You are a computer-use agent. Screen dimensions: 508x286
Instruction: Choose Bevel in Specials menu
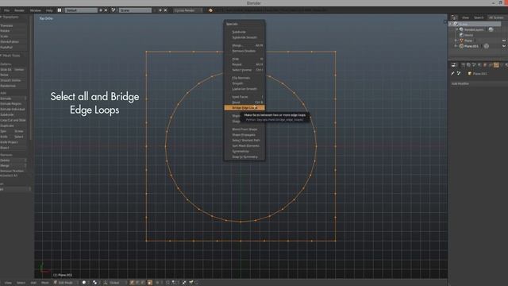tap(244, 102)
